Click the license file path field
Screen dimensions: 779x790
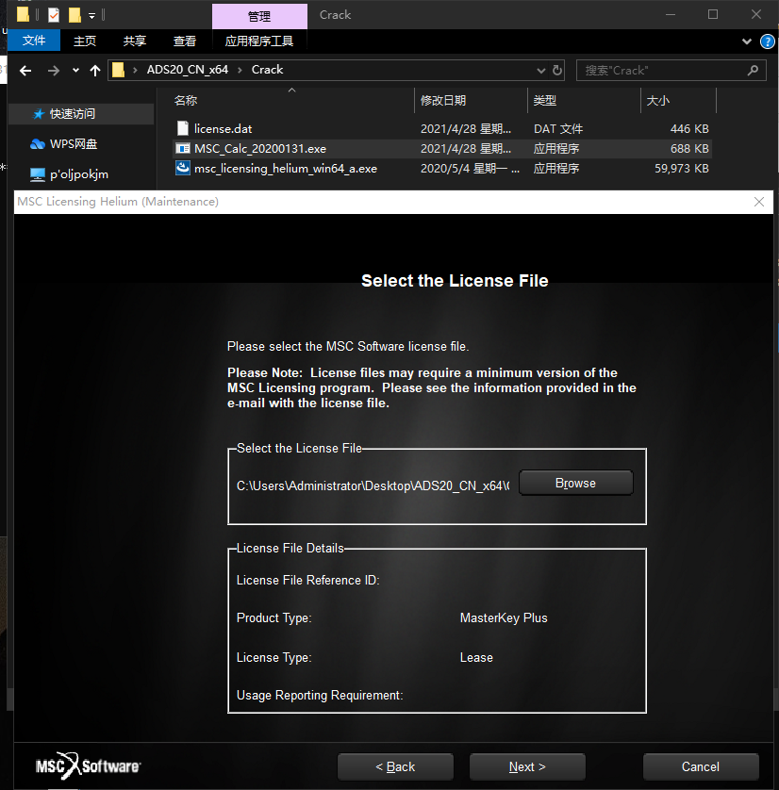coord(373,486)
